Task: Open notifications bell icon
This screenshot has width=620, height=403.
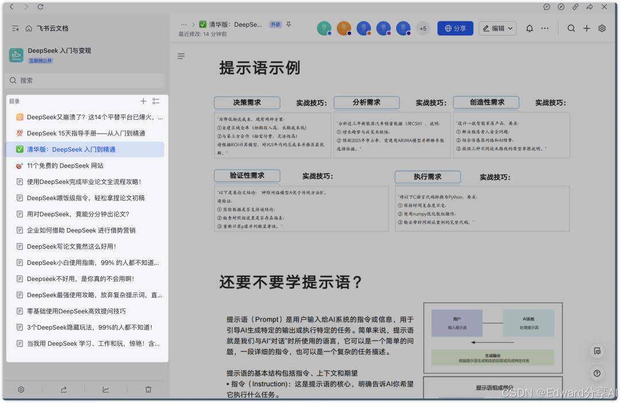Action: tap(529, 29)
